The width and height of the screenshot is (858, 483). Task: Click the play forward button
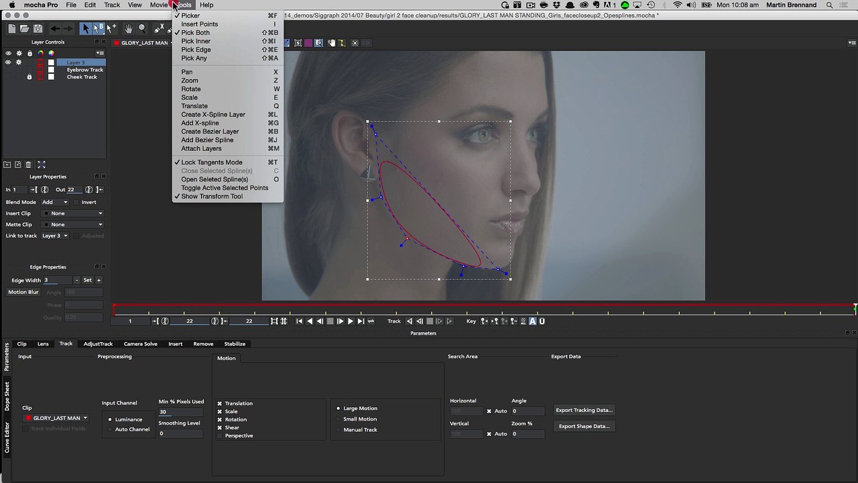pyautogui.click(x=351, y=321)
